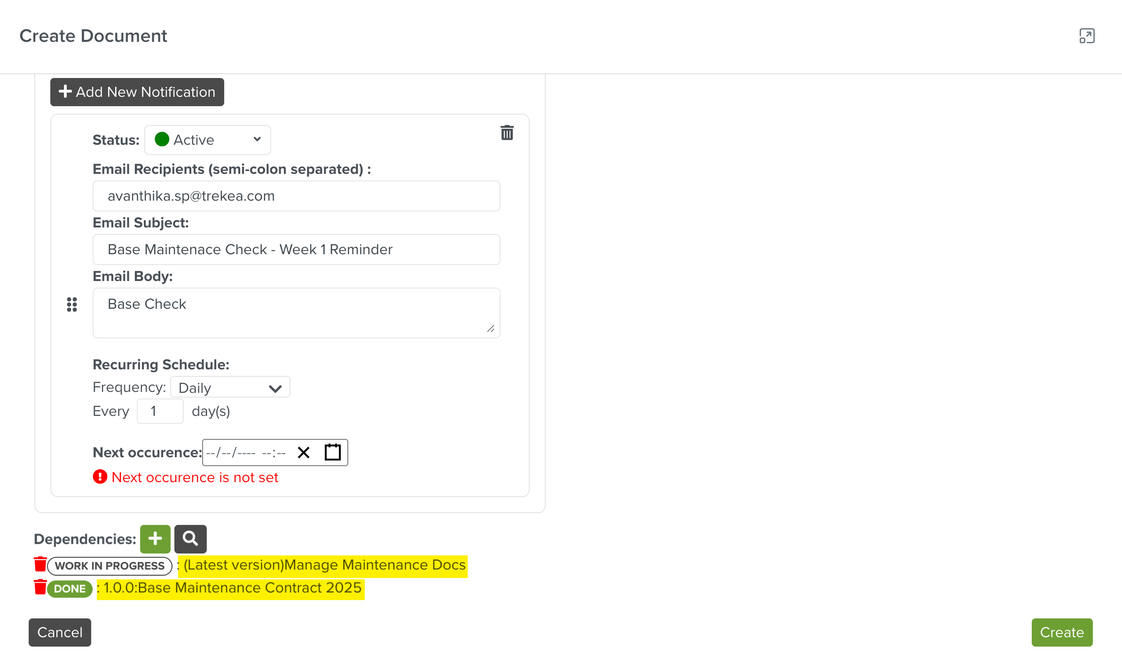Edit the Email Body text area

coord(297,313)
